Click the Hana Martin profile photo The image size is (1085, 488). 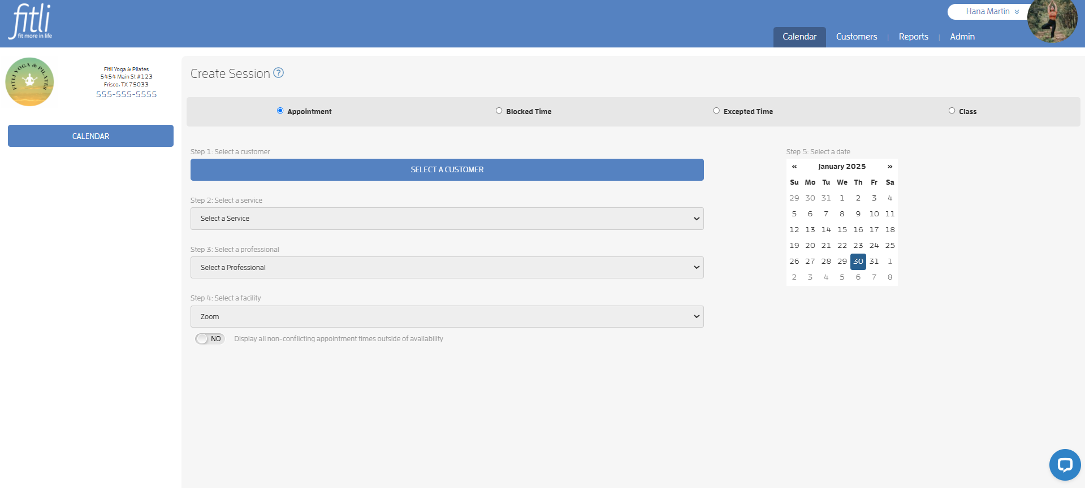1052,21
